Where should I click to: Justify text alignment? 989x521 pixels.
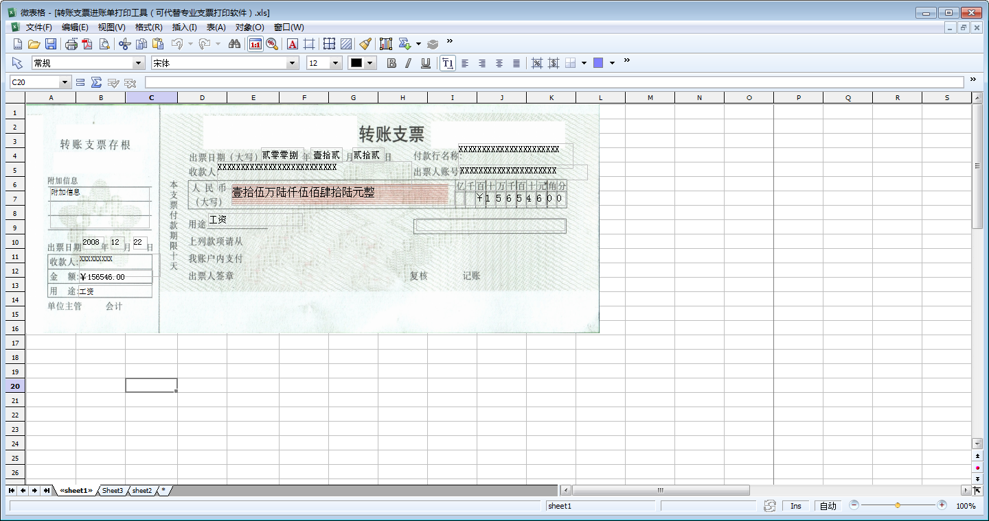tap(516, 63)
